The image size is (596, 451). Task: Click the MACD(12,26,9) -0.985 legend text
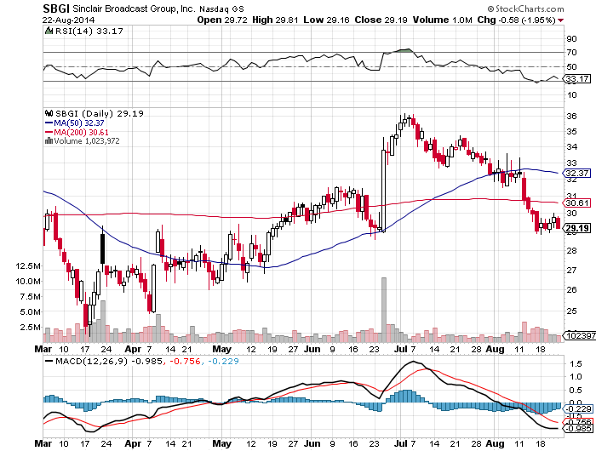click(109, 361)
